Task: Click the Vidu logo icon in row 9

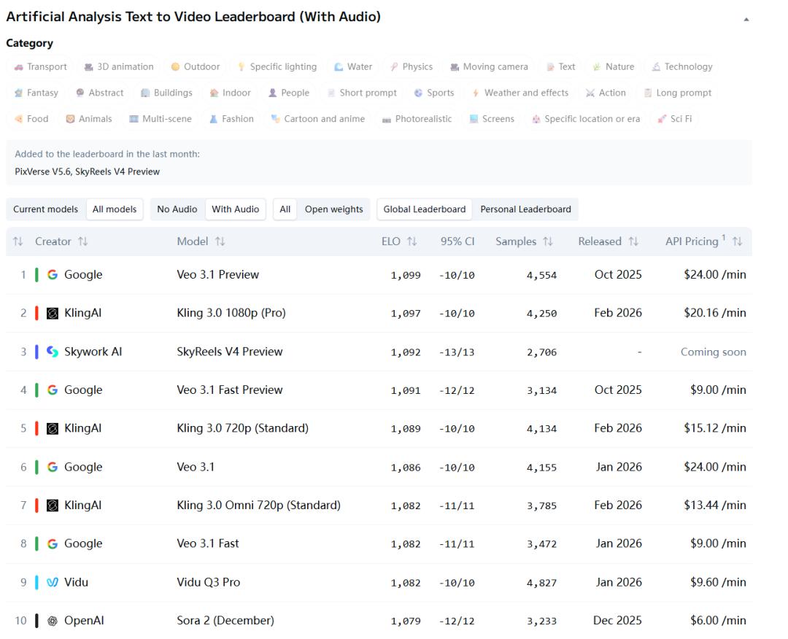Action: click(x=53, y=582)
